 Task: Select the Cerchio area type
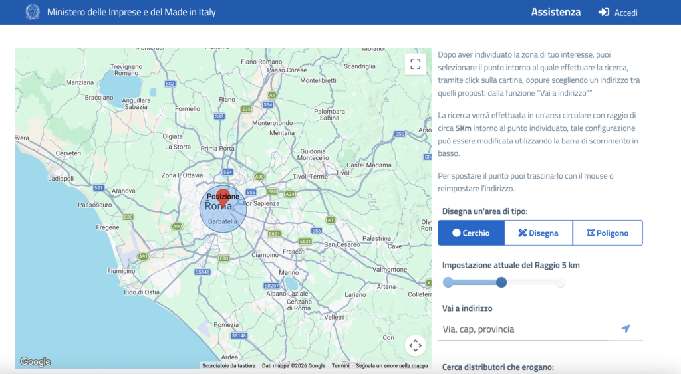pyautogui.click(x=471, y=233)
